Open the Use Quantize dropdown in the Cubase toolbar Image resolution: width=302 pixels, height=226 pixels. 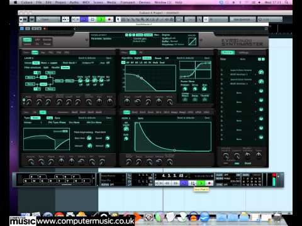pyautogui.click(x=243, y=19)
